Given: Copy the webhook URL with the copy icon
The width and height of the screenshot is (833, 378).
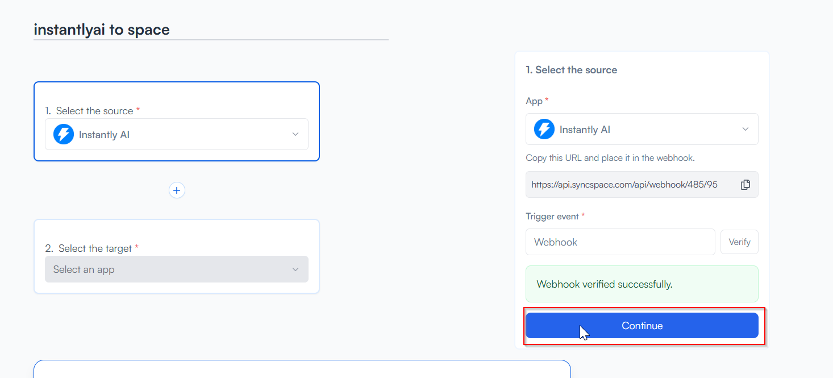Looking at the screenshot, I should [745, 185].
